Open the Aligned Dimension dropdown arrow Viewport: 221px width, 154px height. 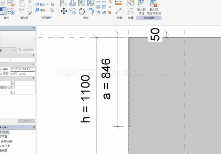[x=124, y=11]
